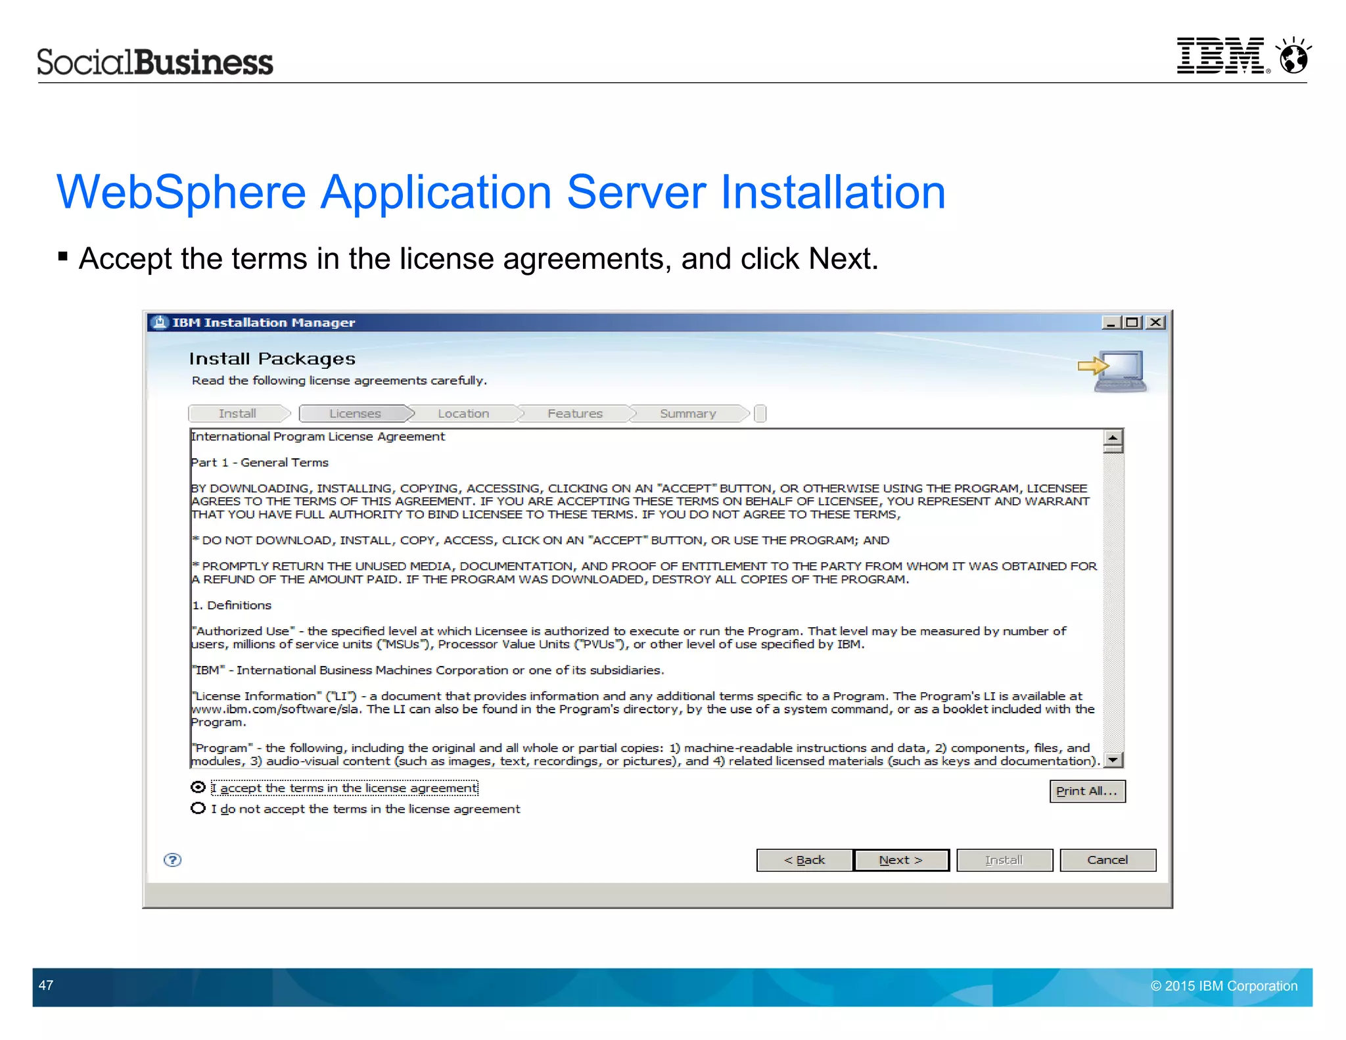The height and width of the screenshot is (1040, 1346).
Task: Open the Features wizard step
Action: point(575,414)
